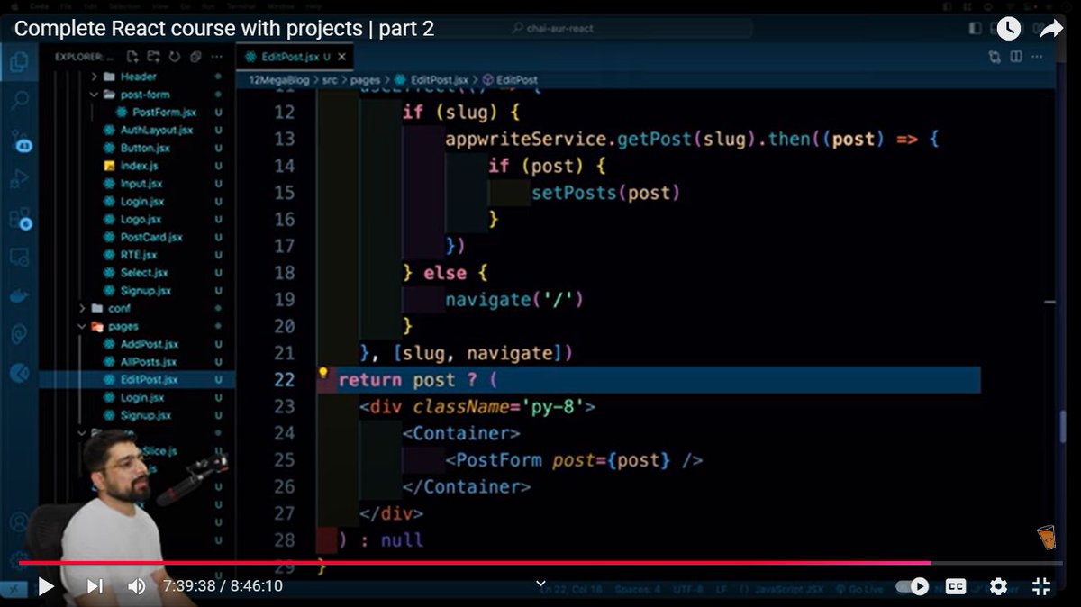Screen dimensions: 1081x607
Task: Click setPosts(post) on line 15
Action: (605, 193)
